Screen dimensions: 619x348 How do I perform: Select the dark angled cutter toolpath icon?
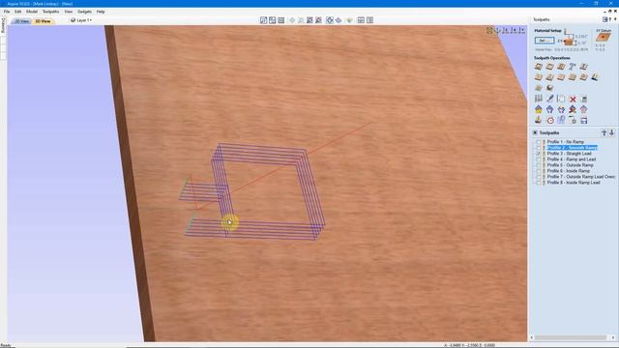(595, 77)
